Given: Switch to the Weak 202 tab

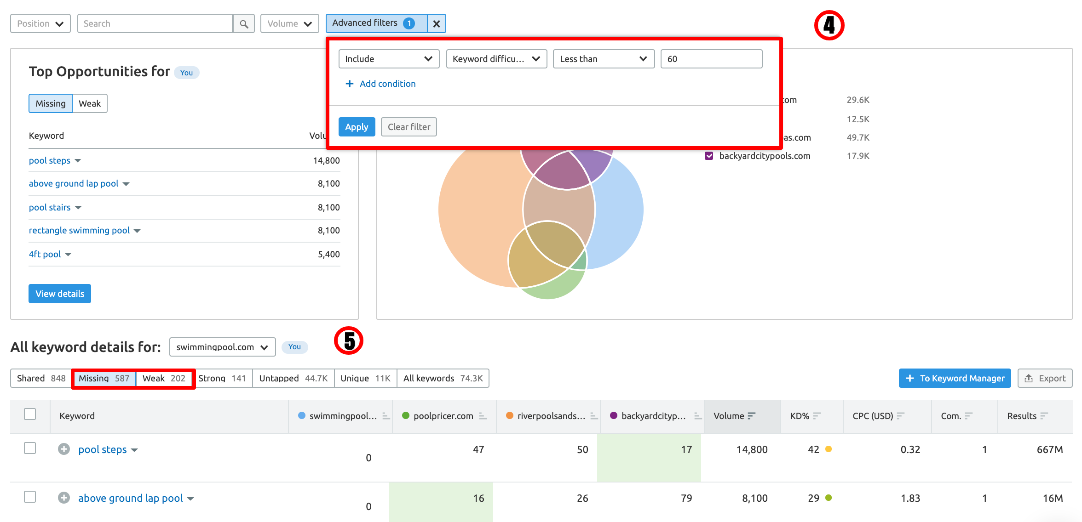Looking at the screenshot, I should point(164,378).
